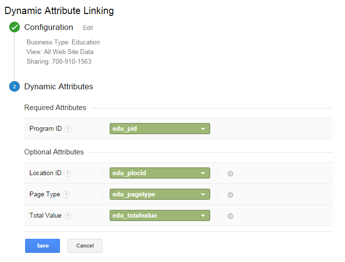Click the Business Type: Education line

click(x=63, y=42)
